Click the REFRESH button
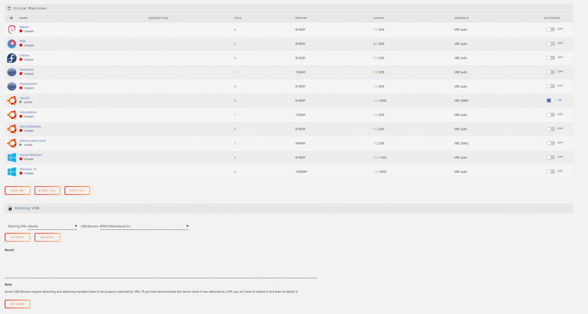 tap(17, 304)
